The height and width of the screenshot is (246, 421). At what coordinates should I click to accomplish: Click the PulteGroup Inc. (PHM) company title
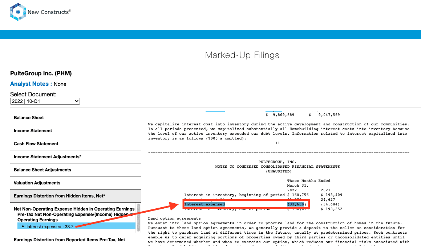(x=41, y=73)
